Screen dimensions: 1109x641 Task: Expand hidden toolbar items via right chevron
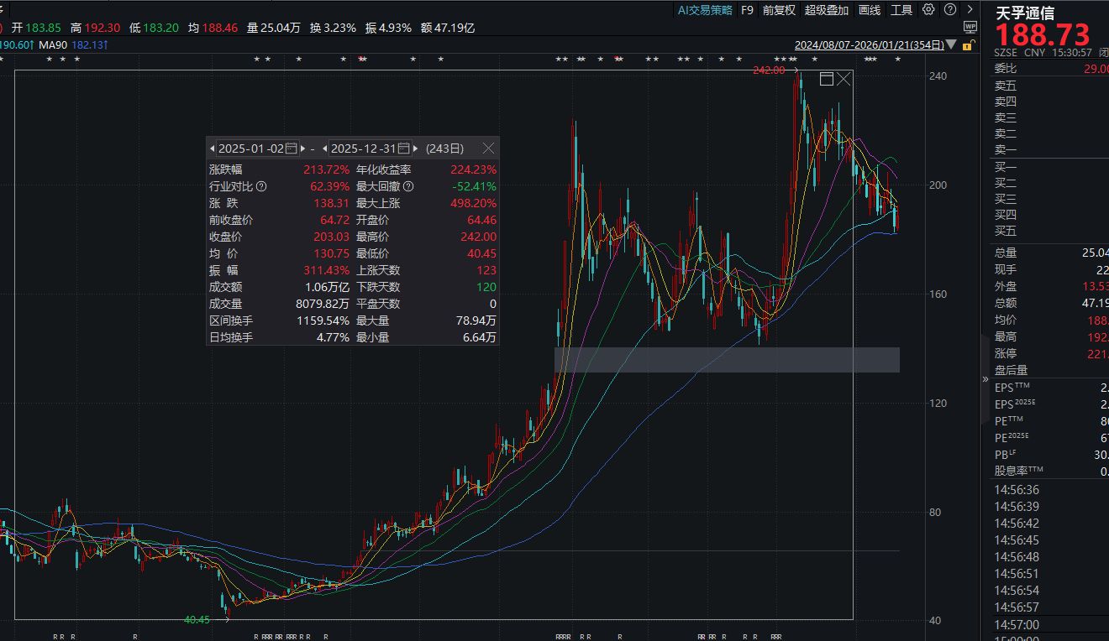click(x=970, y=9)
